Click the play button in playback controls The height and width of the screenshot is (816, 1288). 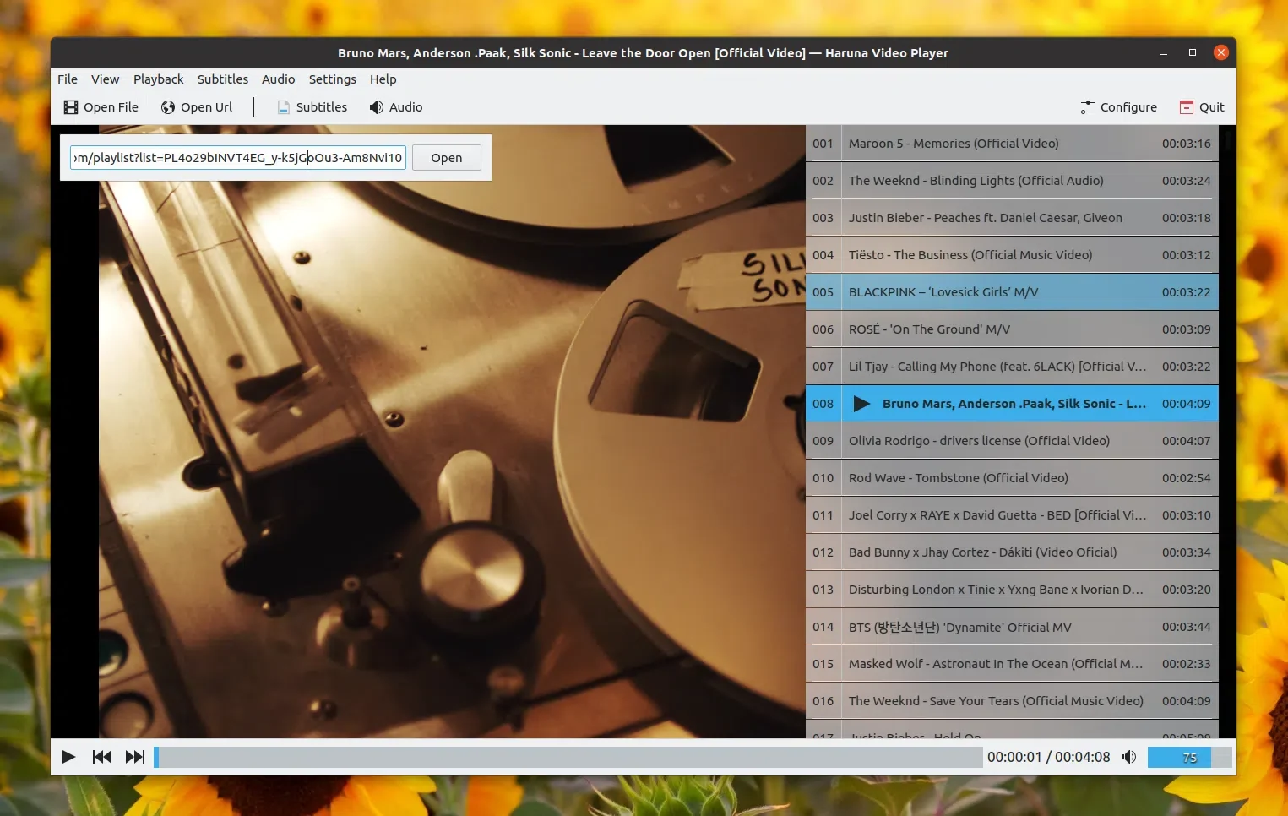point(69,757)
